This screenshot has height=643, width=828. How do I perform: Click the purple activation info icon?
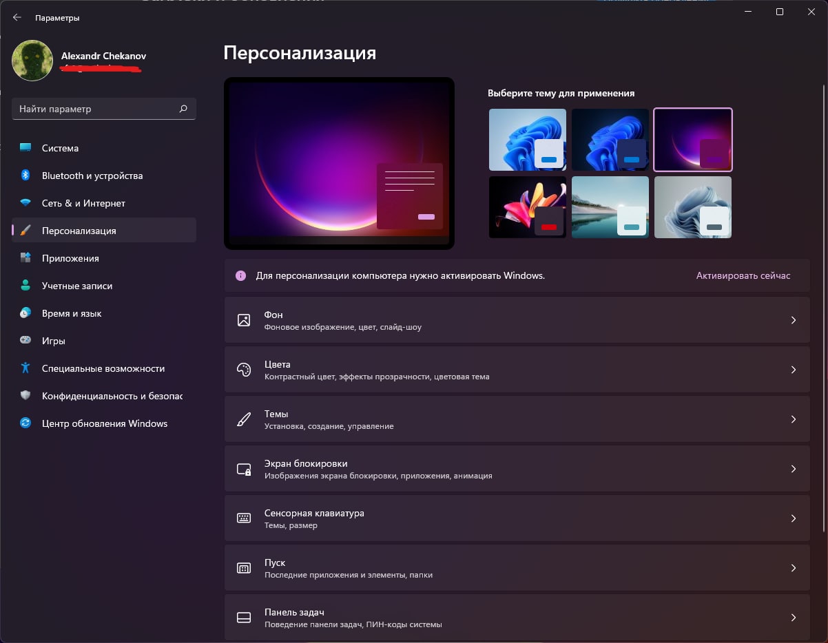click(x=240, y=275)
